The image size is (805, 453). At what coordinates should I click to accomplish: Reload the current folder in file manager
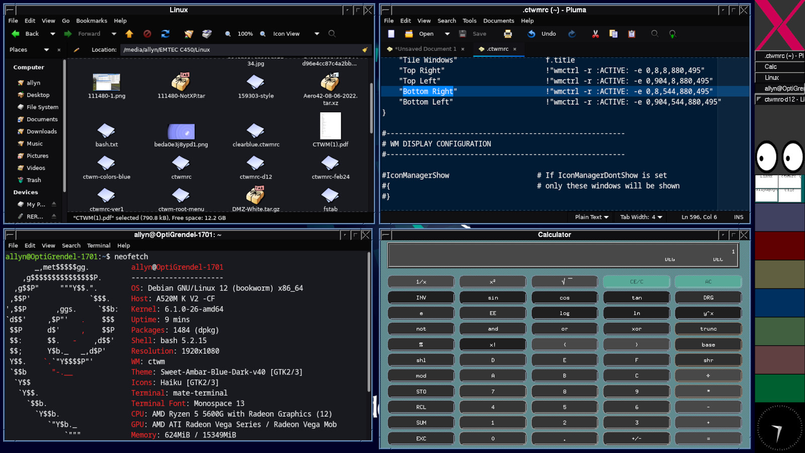pyautogui.click(x=165, y=34)
